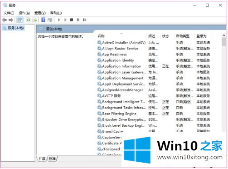Select CaptureService row

[x=109, y=137]
